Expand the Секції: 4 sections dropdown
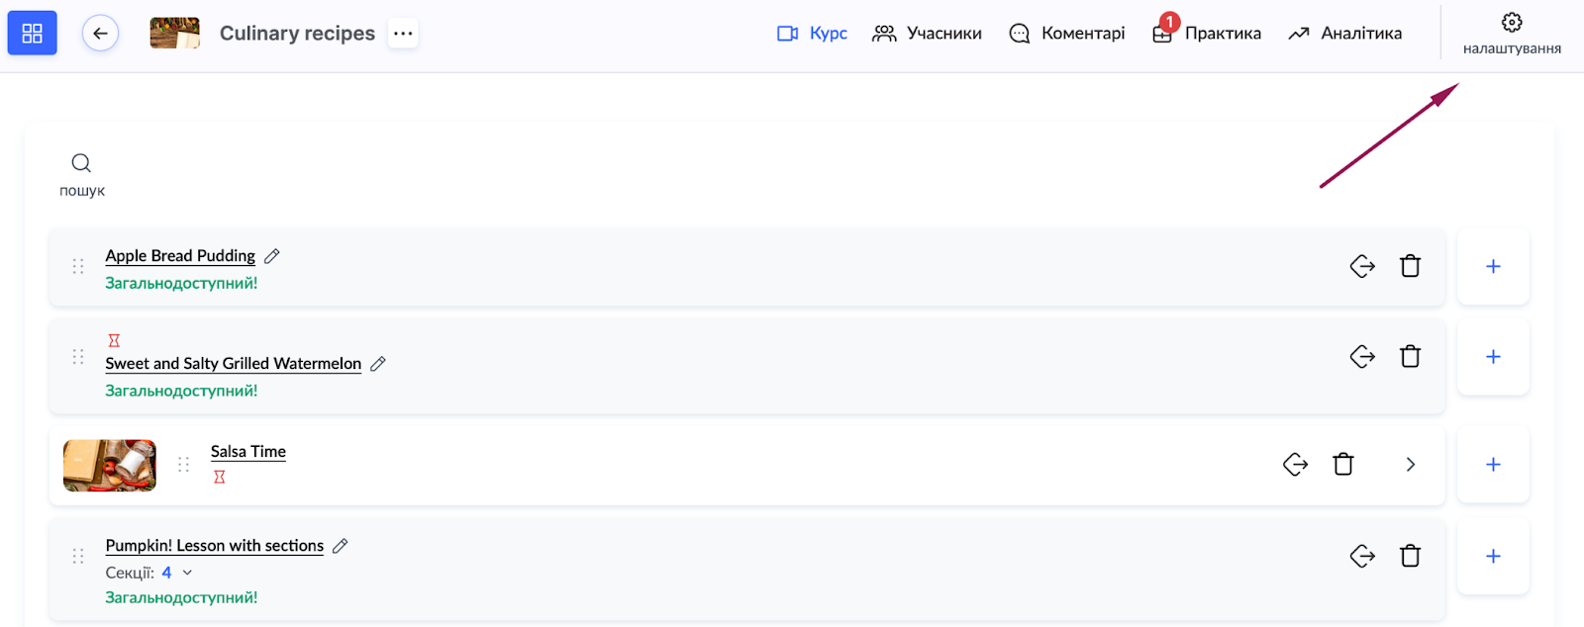The image size is (1584, 627). click(x=187, y=573)
